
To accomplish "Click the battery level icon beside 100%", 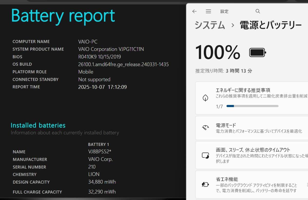I will pyautogui.click(x=258, y=53).
